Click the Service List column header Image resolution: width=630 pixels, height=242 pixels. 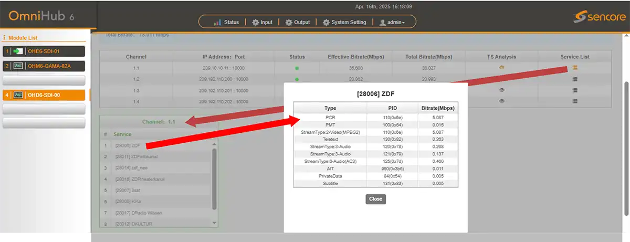click(x=575, y=57)
